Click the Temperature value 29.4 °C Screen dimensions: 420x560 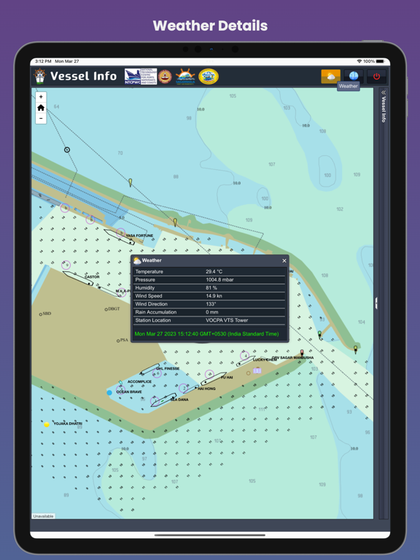(214, 271)
